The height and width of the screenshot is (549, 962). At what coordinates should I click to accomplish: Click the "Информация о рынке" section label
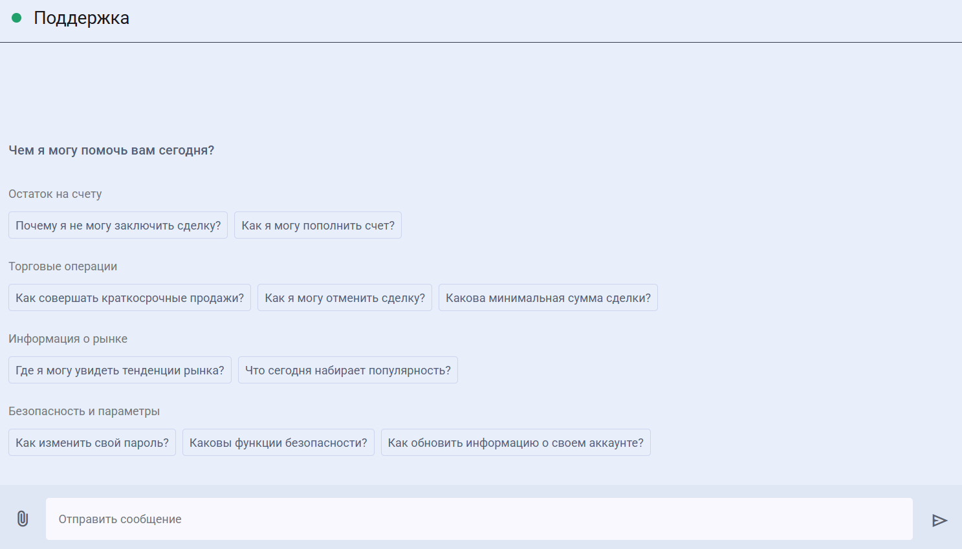[68, 338]
